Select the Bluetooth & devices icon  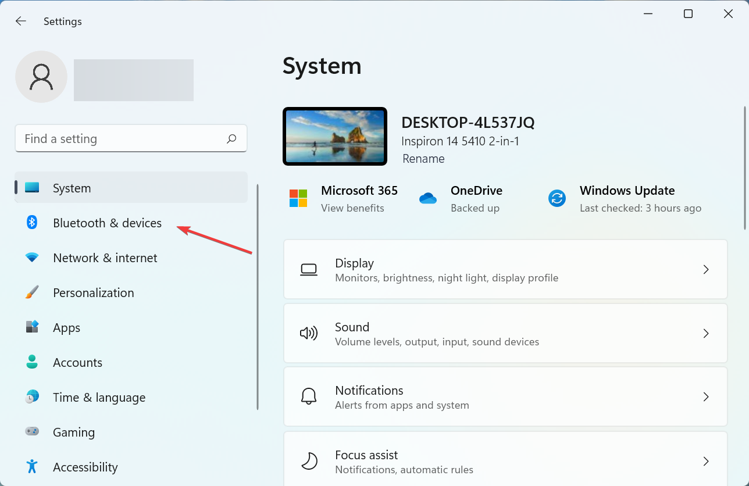click(x=31, y=223)
